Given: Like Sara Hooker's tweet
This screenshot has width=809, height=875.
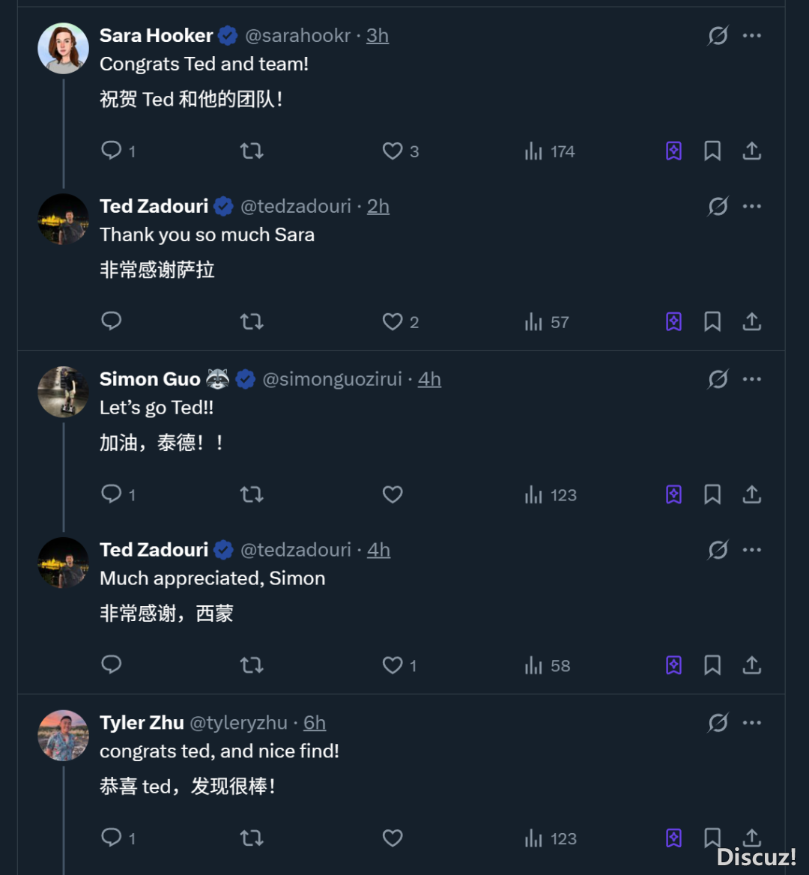Looking at the screenshot, I should (x=393, y=151).
